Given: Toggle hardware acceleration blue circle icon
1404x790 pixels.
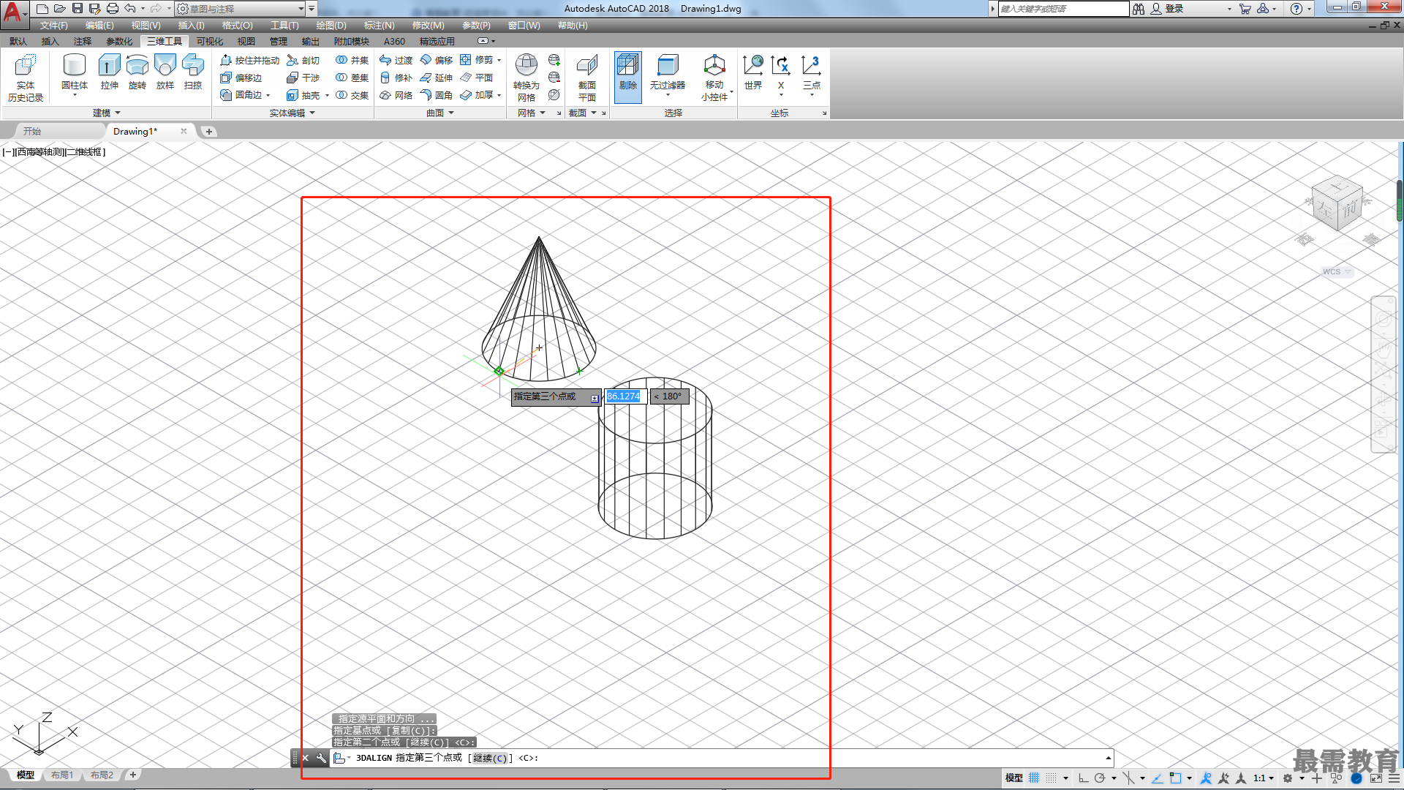Looking at the screenshot, I should [x=1356, y=778].
